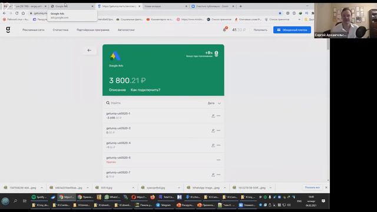Click the page vertical scrollbar
The width and height of the screenshot is (377, 212).
click(x=328, y=45)
